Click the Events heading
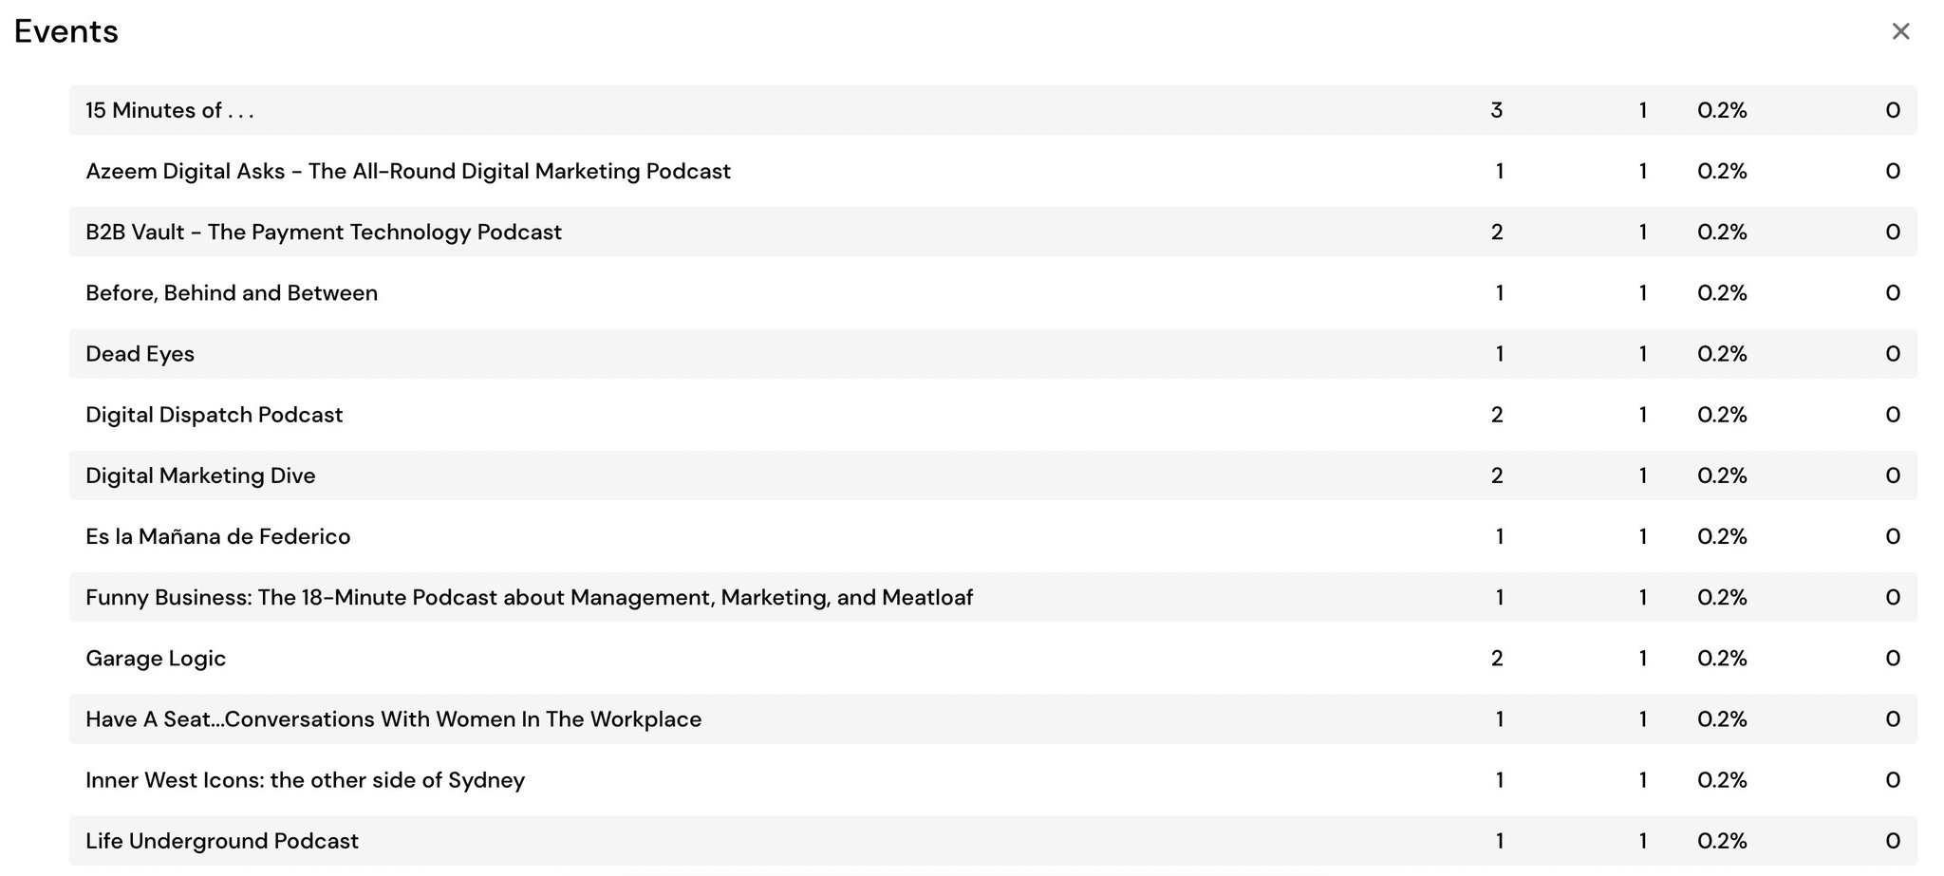1944x876 pixels. (66, 31)
